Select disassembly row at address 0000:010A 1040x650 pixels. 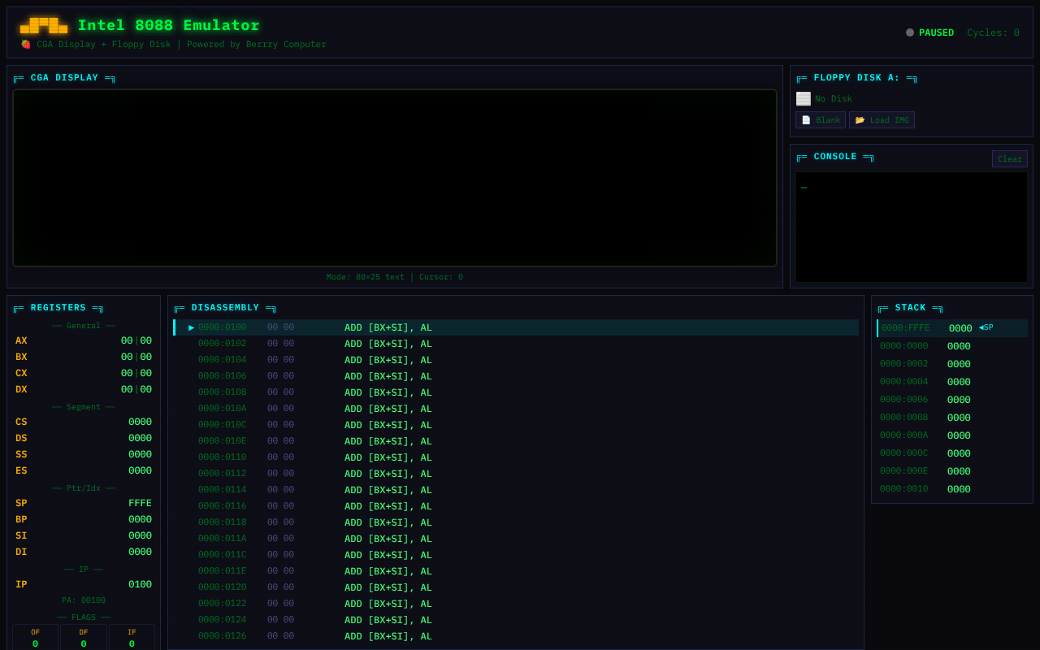tap(516, 409)
